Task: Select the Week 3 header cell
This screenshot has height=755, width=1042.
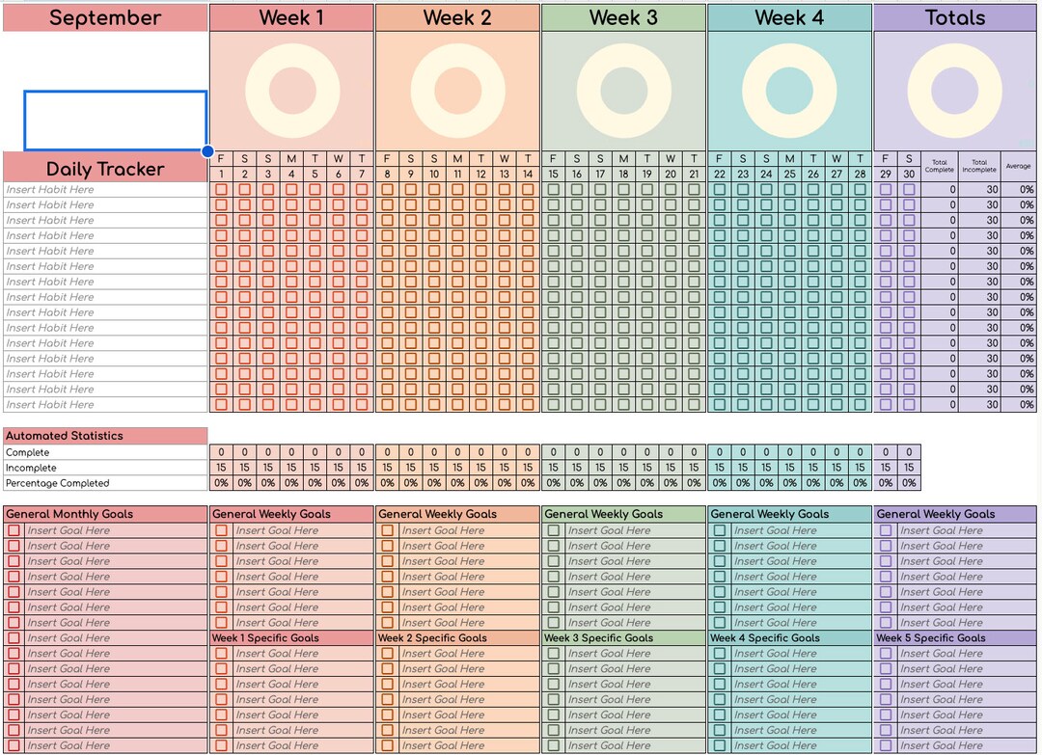Action: 622,17
